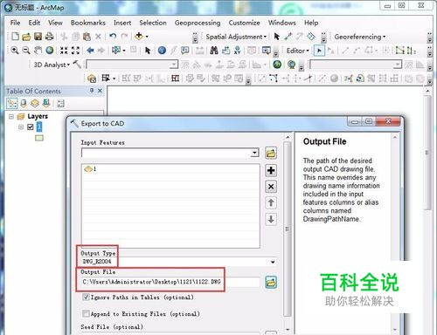Open the Editor dropdown menu
437x335 pixels.
(x=297, y=51)
